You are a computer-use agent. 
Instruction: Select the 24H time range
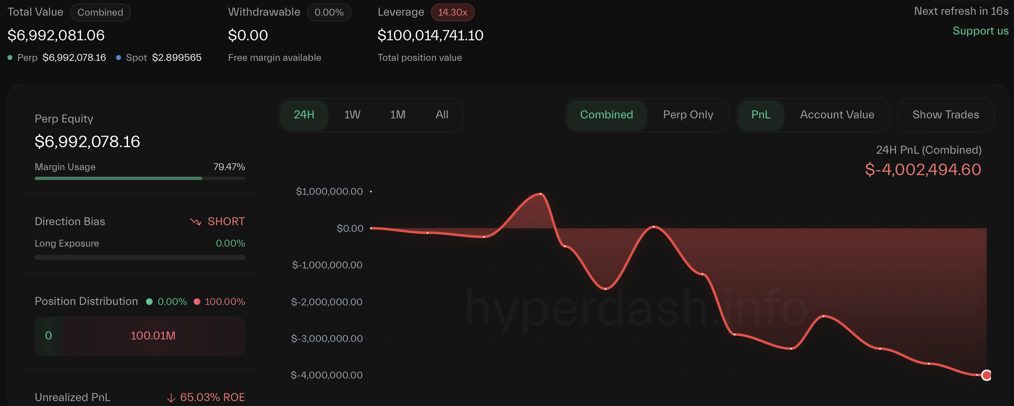304,115
